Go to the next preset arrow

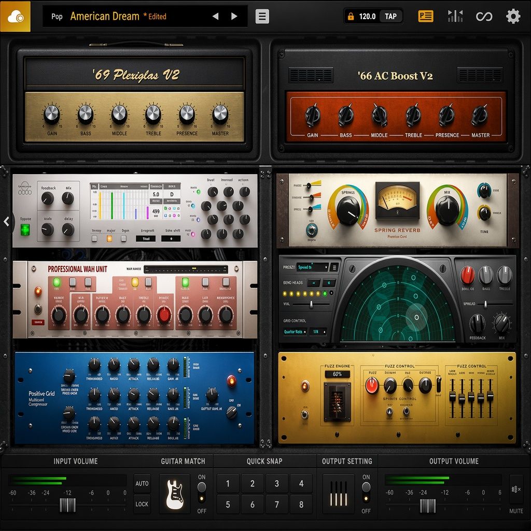(234, 16)
